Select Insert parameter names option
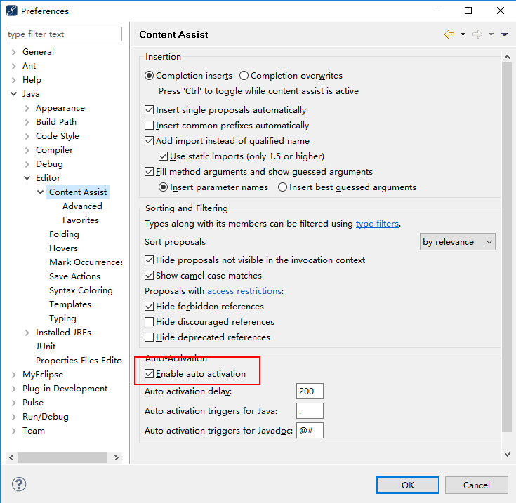Screen dimensions: 516x503 (x=163, y=187)
